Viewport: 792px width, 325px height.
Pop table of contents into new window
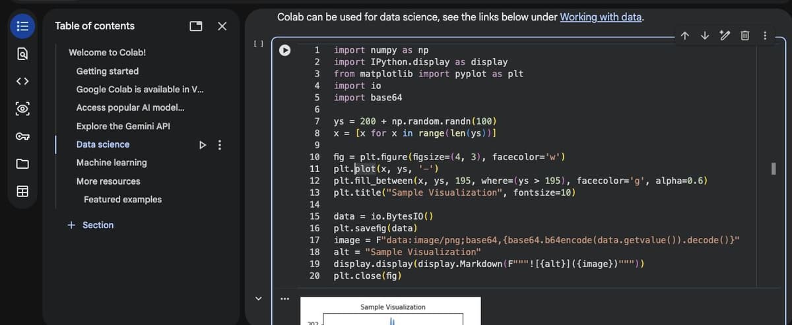click(196, 26)
